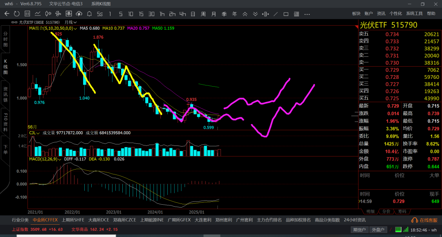Switch chart to 年 (yearly) period

coord(235,14)
